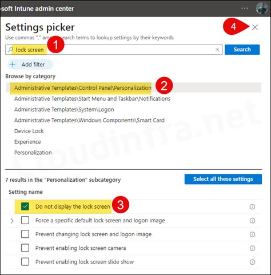Select Administrative Templates\System\Logon category
This screenshot has width=271, height=275.
pos(64,110)
